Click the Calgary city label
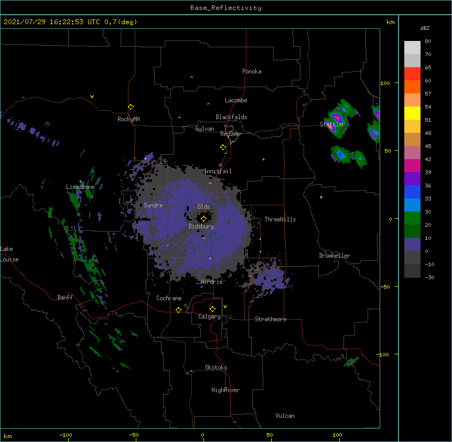452x442 pixels. pyautogui.click(x=209, y=317)
